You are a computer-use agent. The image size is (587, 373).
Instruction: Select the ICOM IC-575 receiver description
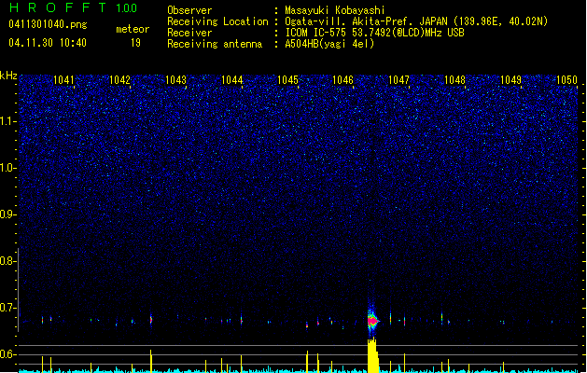(x=374, y=33)
